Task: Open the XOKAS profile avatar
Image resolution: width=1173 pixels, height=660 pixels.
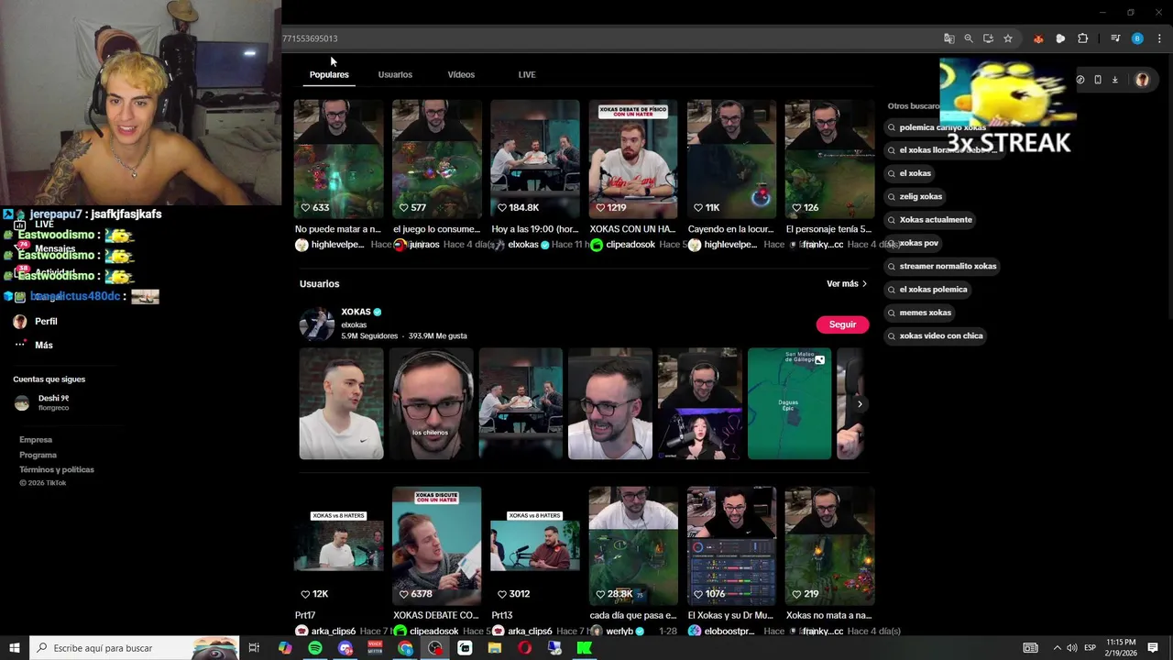Action: click(x=317, y=324)
